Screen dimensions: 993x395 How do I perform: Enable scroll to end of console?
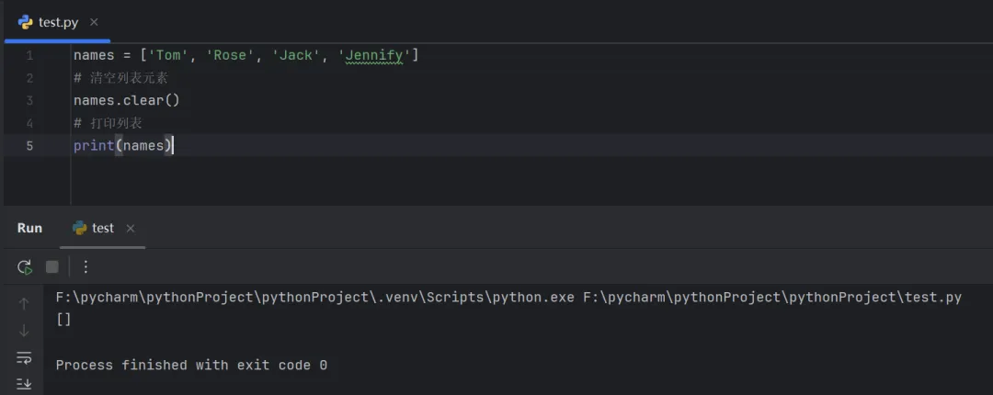24,383
